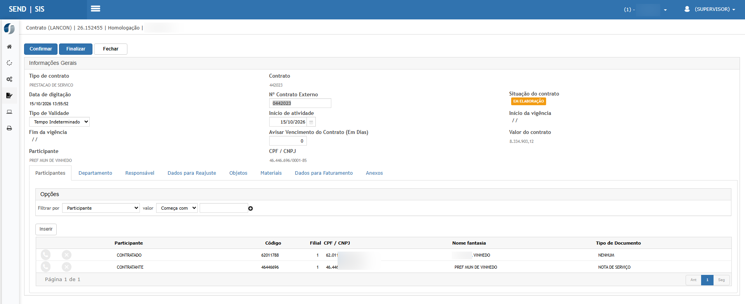
Task: Expand the Tipo de Validade dropdown
Action: click(59, 122)
